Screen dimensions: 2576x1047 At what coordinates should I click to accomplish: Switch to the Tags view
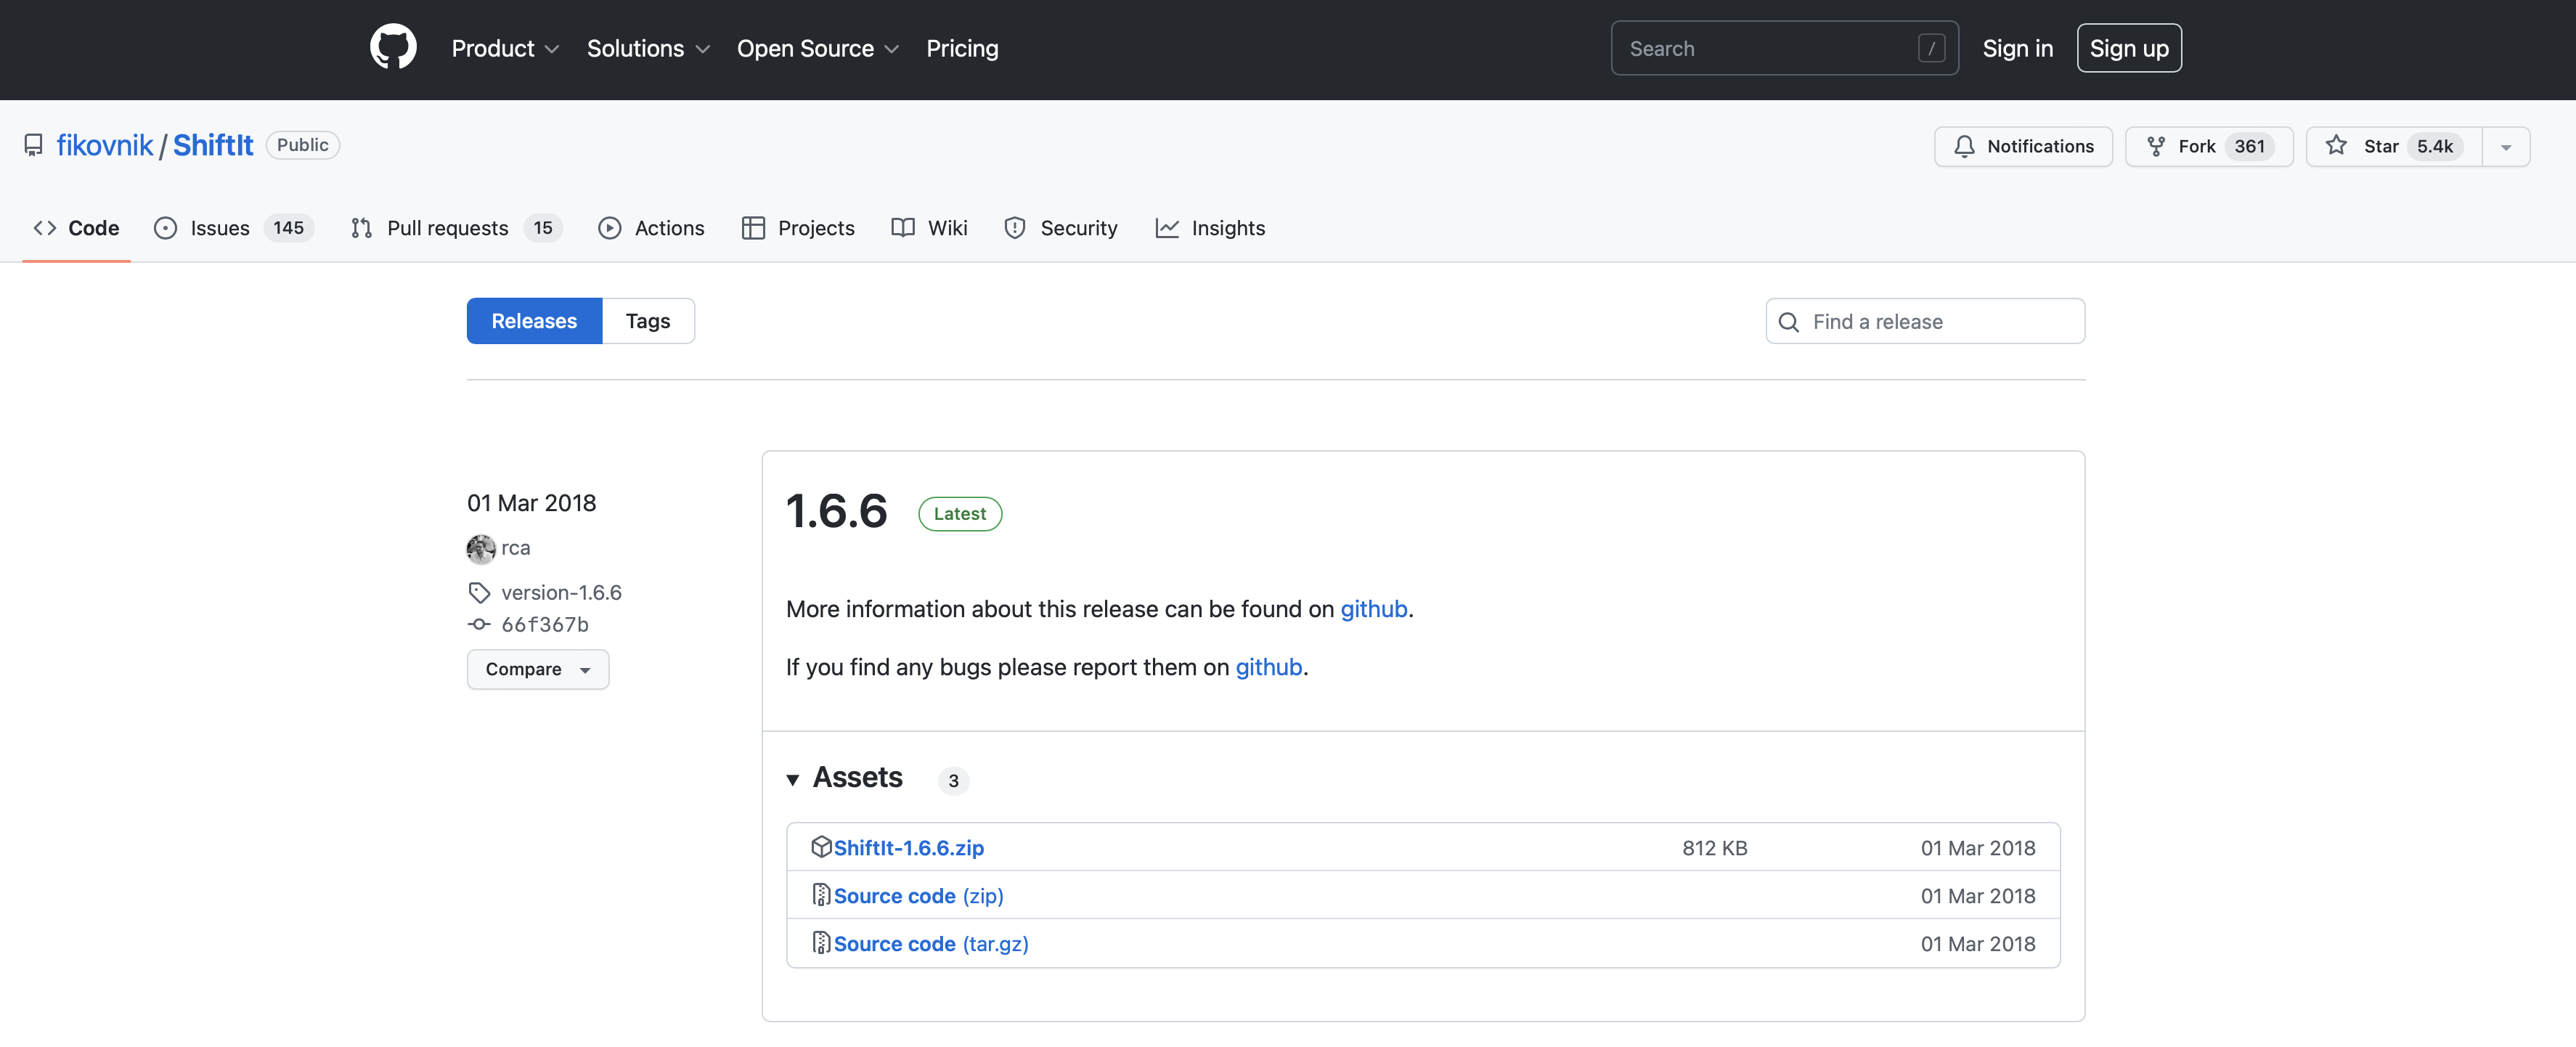point(647,321)
